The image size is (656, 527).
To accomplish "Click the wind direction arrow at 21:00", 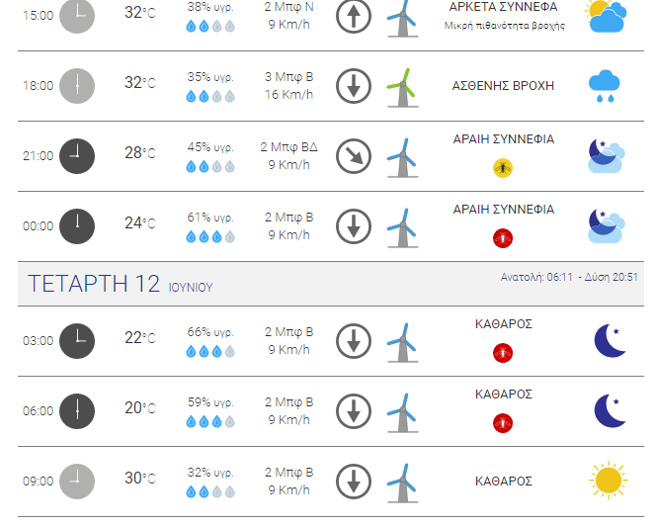I will 354,156.
